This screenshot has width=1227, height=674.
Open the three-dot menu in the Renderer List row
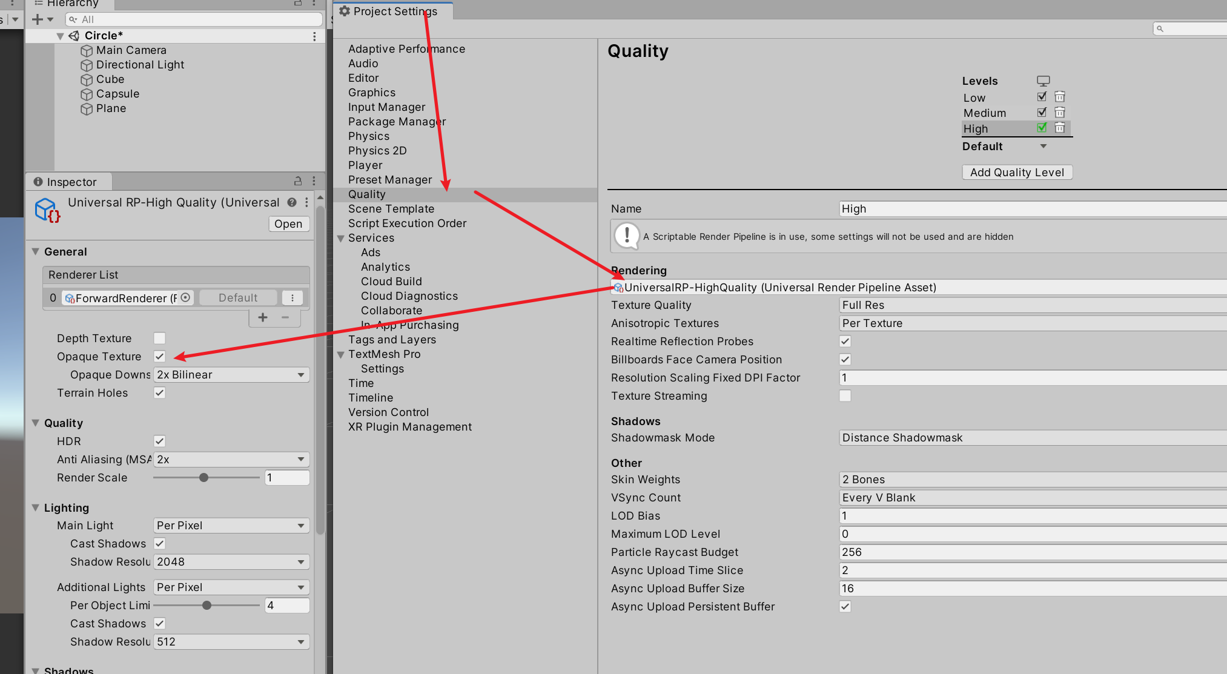tap(293, 297)
